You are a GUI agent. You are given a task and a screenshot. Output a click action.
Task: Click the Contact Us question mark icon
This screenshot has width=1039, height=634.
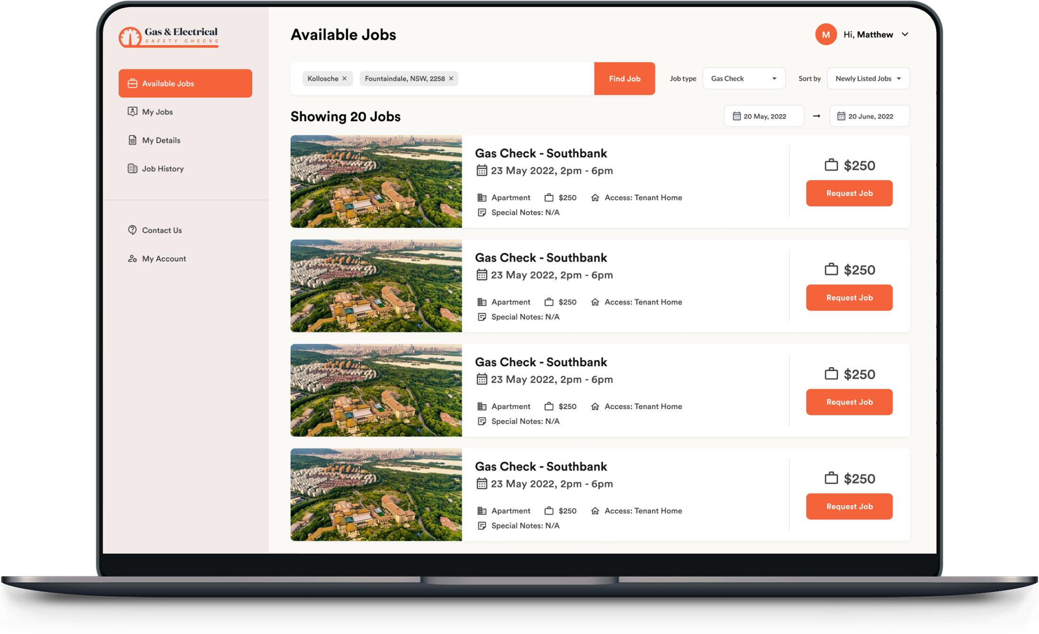tap(132, 230)
